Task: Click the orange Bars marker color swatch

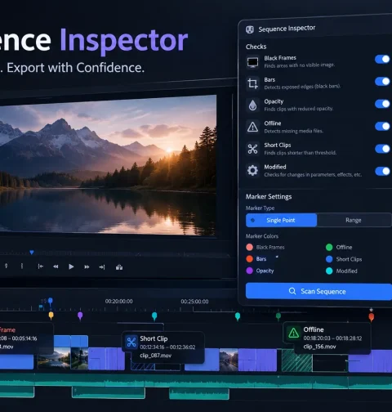Action: tap(249, 259)
